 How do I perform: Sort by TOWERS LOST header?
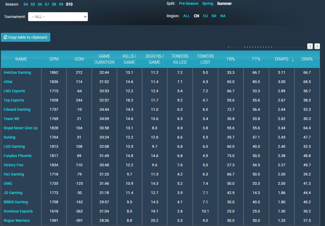[x=205, y=59]
